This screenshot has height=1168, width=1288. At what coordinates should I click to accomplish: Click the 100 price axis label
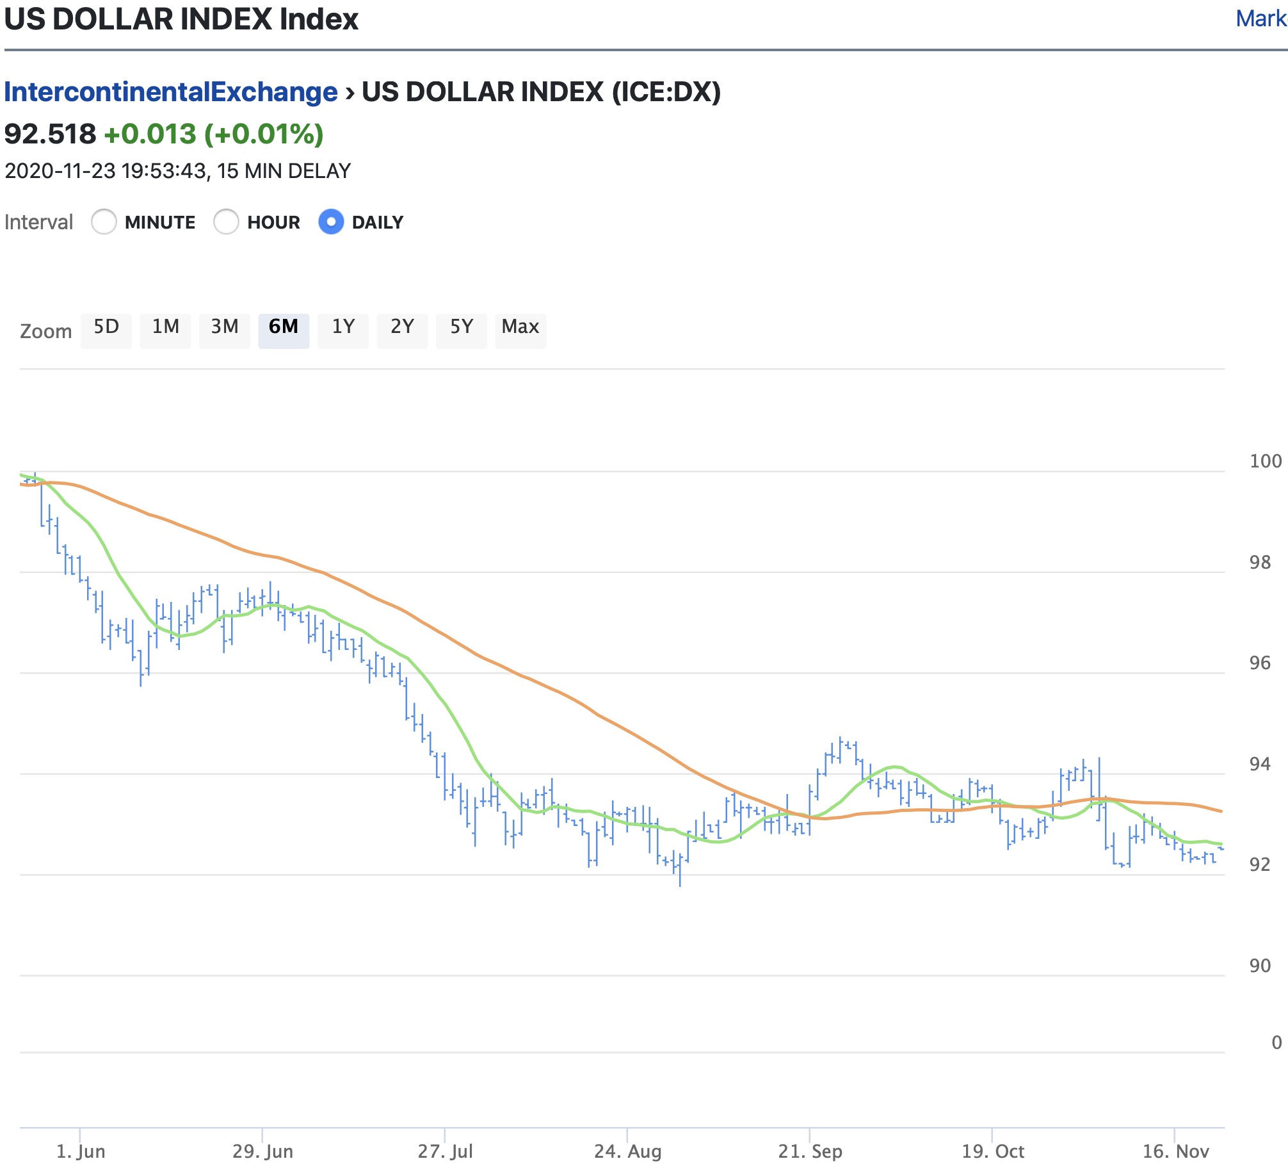[x=1265, y=461]
